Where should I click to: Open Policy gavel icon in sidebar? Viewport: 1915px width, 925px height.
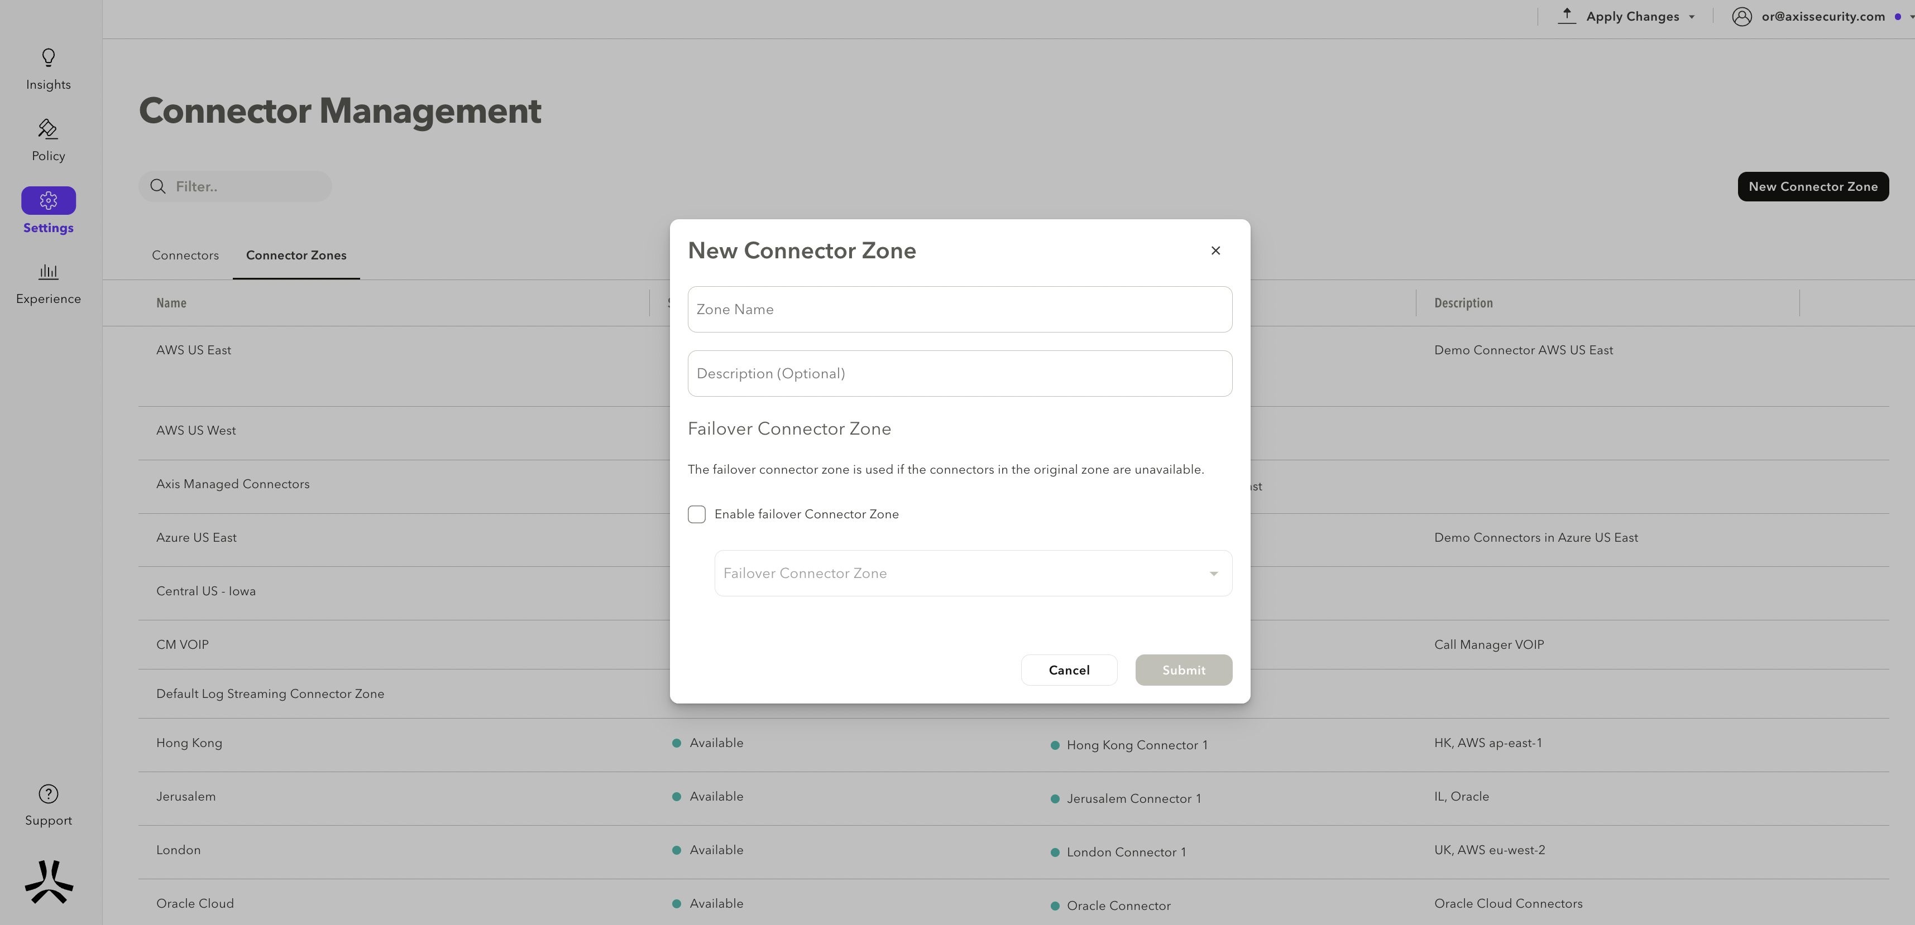49,129
